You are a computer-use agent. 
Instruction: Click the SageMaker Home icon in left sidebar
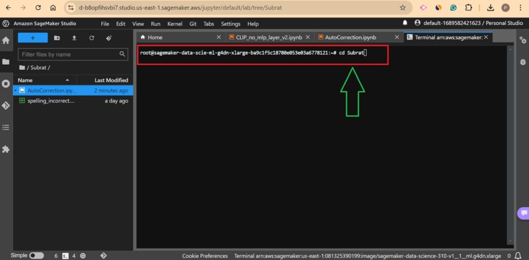point(6,40)
